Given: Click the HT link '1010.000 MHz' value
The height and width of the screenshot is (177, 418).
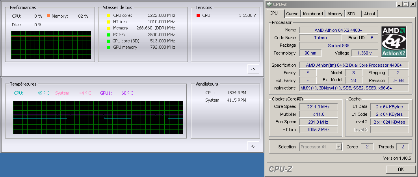Looking at the screenshot, I should [x=161, y=22].
